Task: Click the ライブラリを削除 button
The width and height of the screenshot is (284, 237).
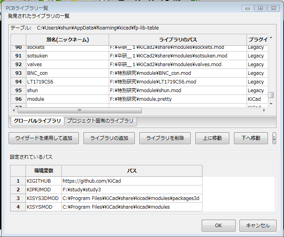Action: (165, 138)
